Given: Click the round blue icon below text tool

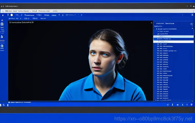Looking at the screenshot, I should pos(2,46).
